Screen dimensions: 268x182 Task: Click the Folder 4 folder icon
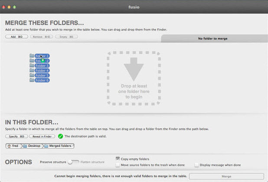(x=32, y=70)
